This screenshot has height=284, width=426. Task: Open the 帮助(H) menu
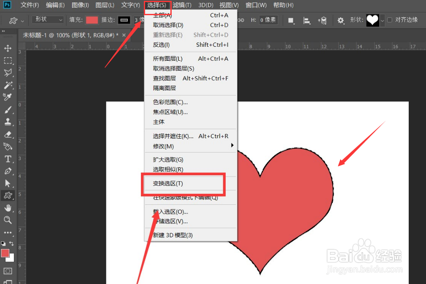coord(283,5)
